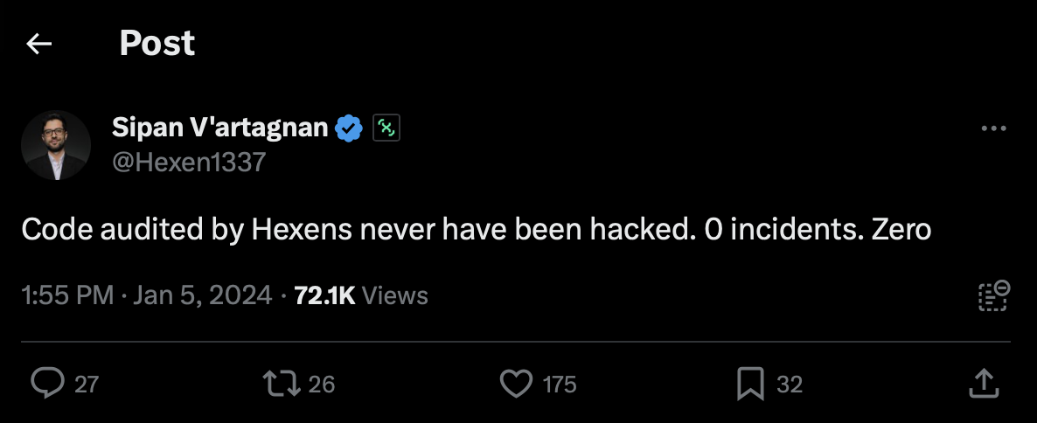Click the 26 reposts count
The image size is (1037, 423).
coord(322,384)
